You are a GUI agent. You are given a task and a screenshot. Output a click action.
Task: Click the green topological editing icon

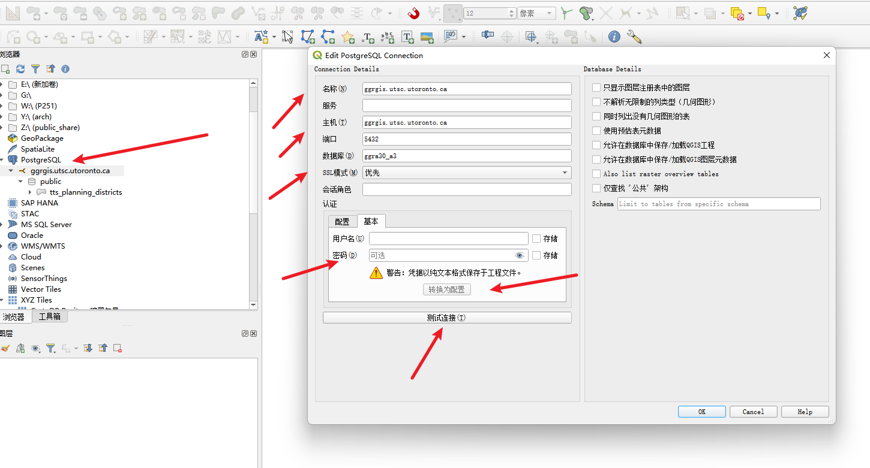(586, 13)
